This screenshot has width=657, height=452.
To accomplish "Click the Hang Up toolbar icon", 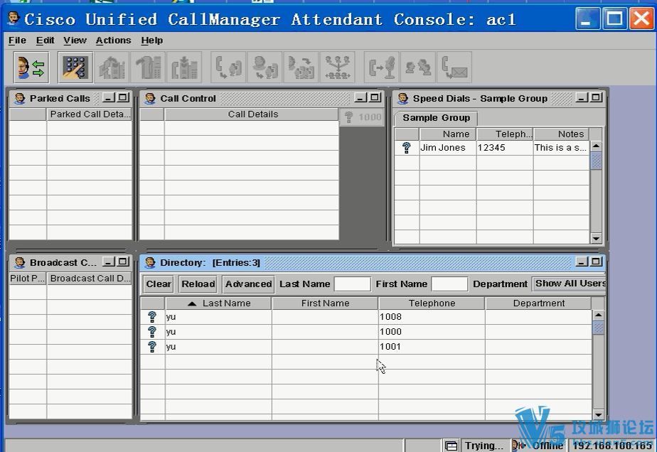I will pyautogui.click(x=149, y=67).
